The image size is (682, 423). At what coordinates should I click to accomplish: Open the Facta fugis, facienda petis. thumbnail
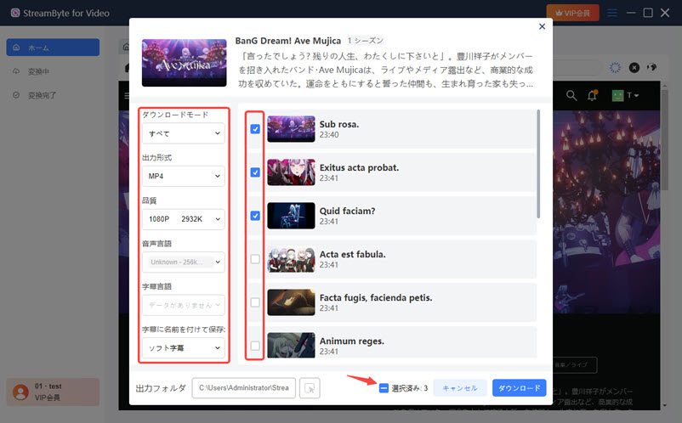[x=291, y=302]
